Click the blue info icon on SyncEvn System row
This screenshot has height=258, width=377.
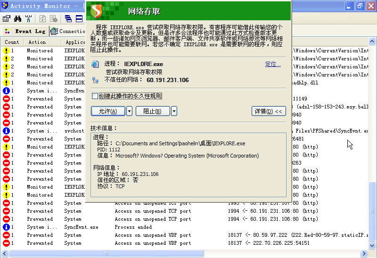coord(6,91)
